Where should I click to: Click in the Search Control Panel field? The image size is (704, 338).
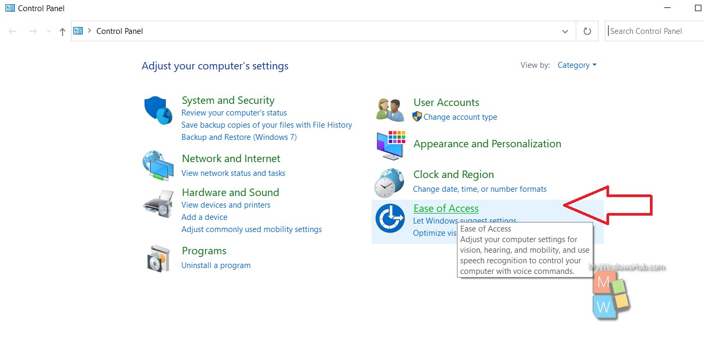click(x=654, y=31)
